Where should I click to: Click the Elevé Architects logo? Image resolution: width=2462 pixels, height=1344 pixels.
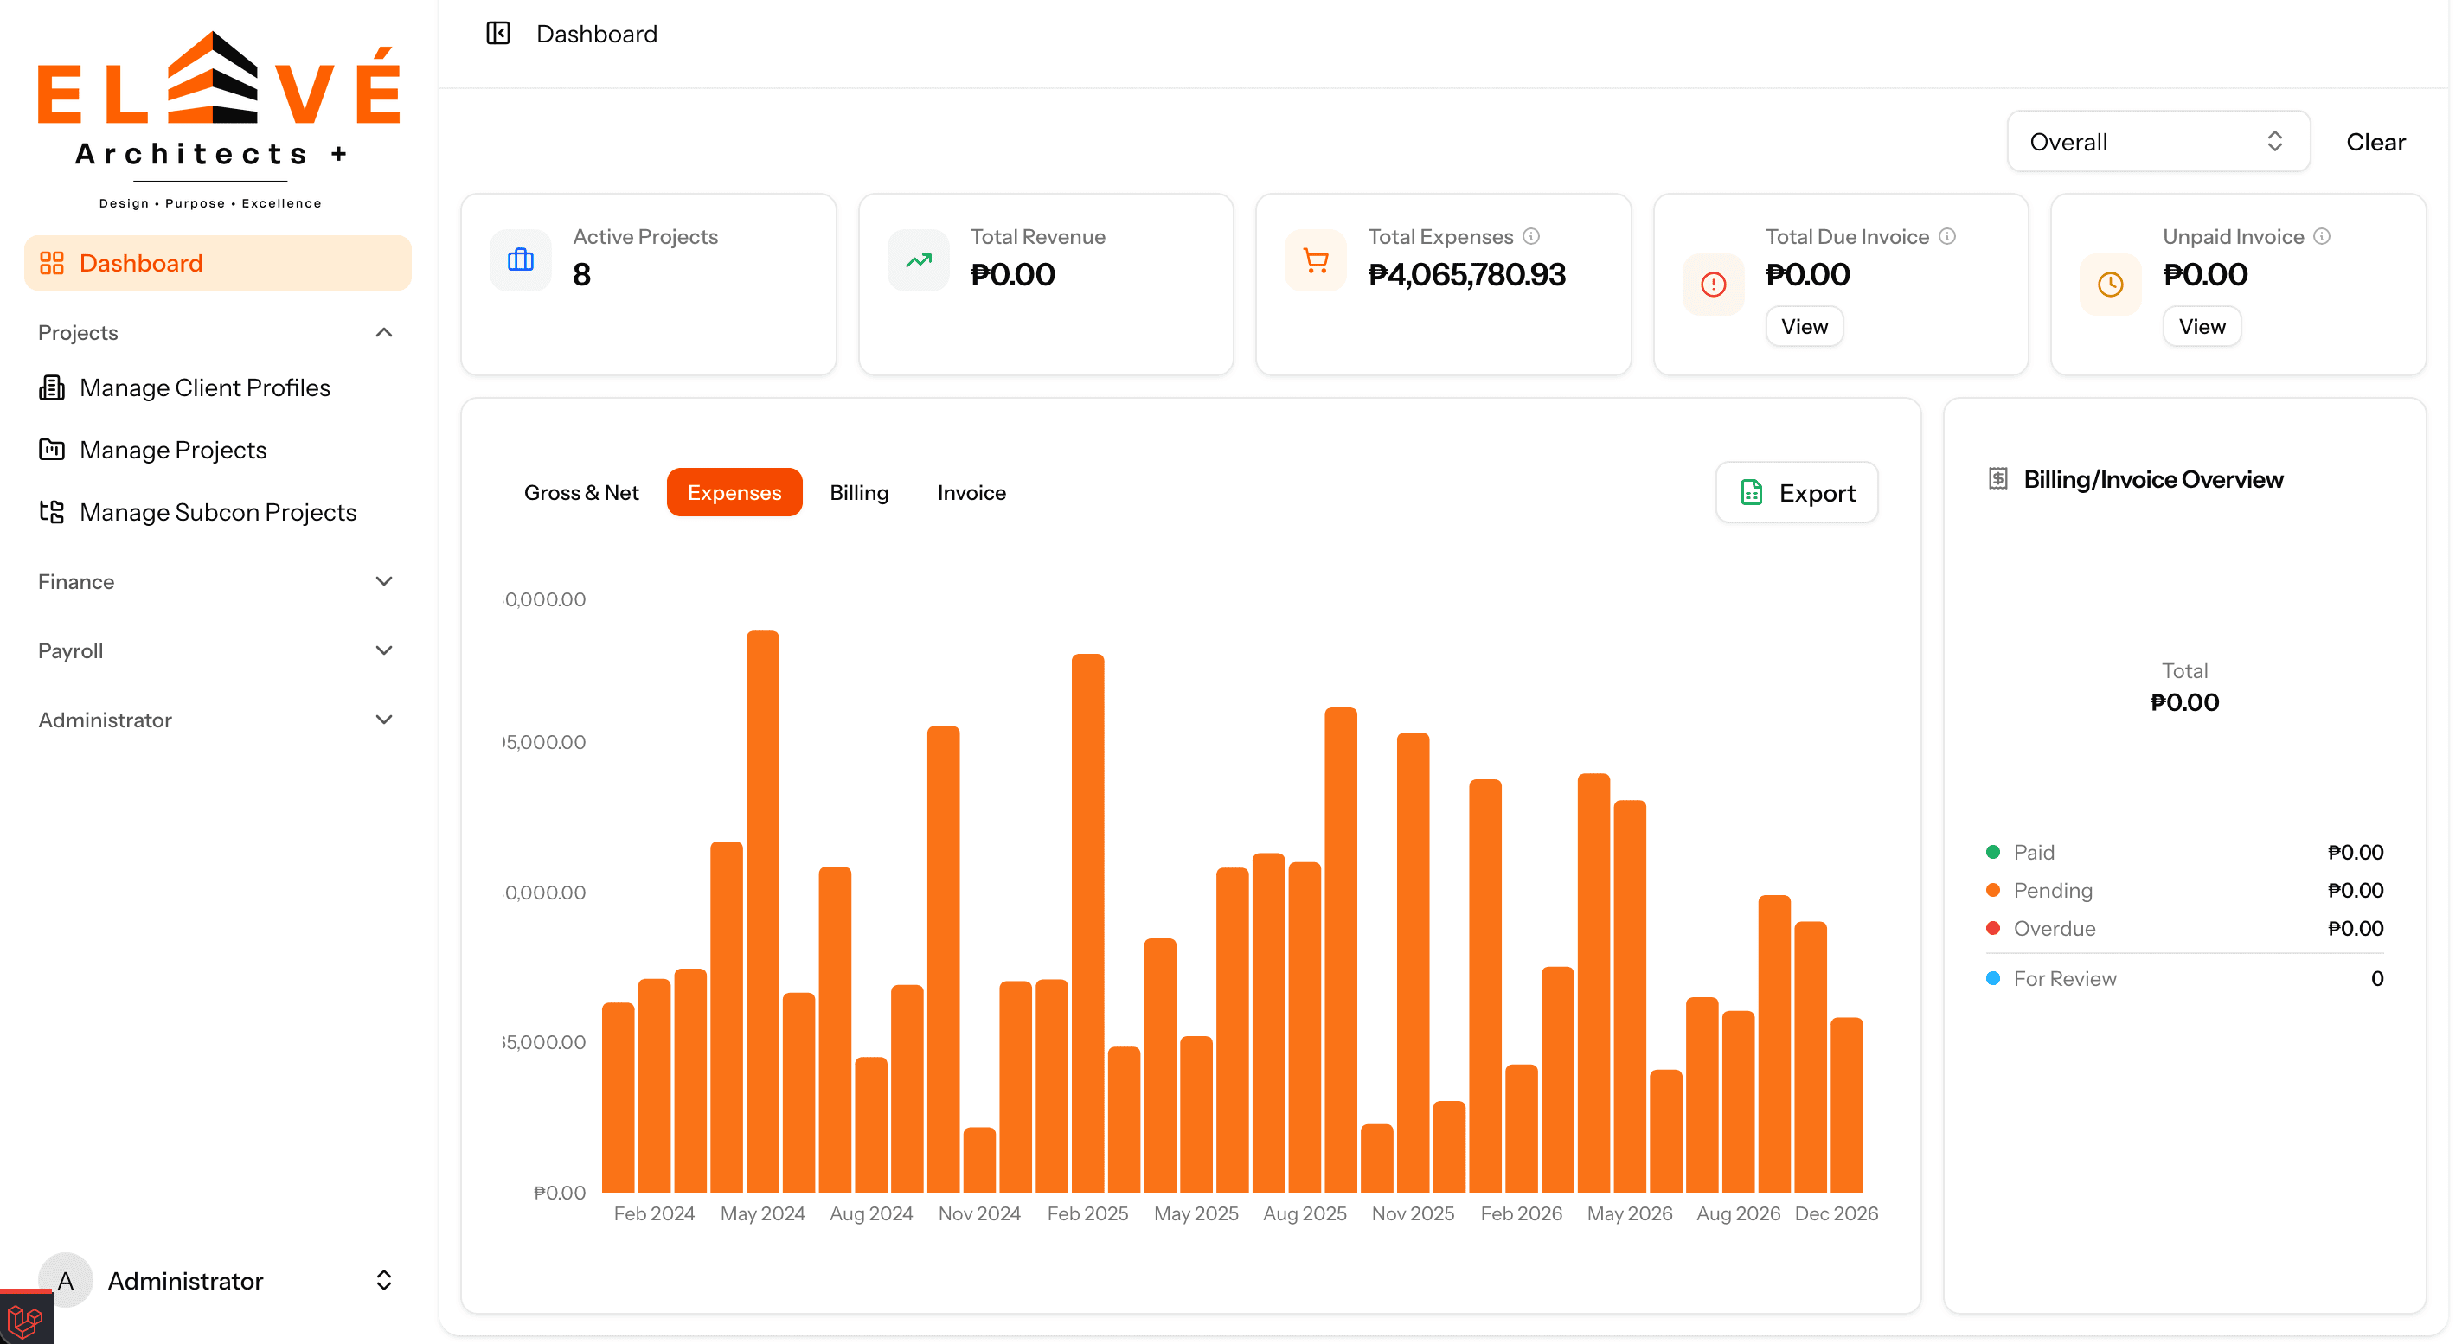pyautogui.click(x=218, y=120)
